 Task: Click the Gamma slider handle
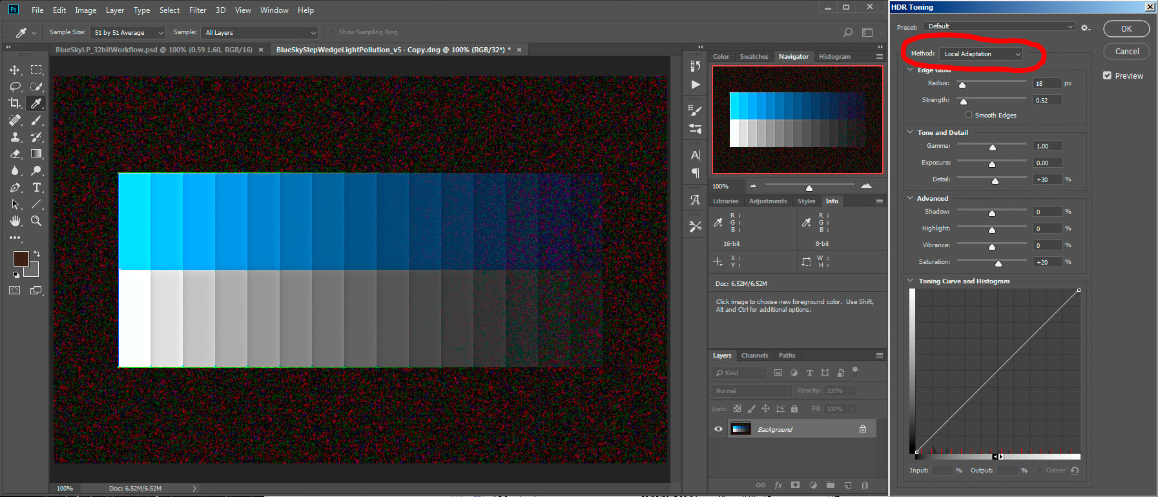point(993,148)
